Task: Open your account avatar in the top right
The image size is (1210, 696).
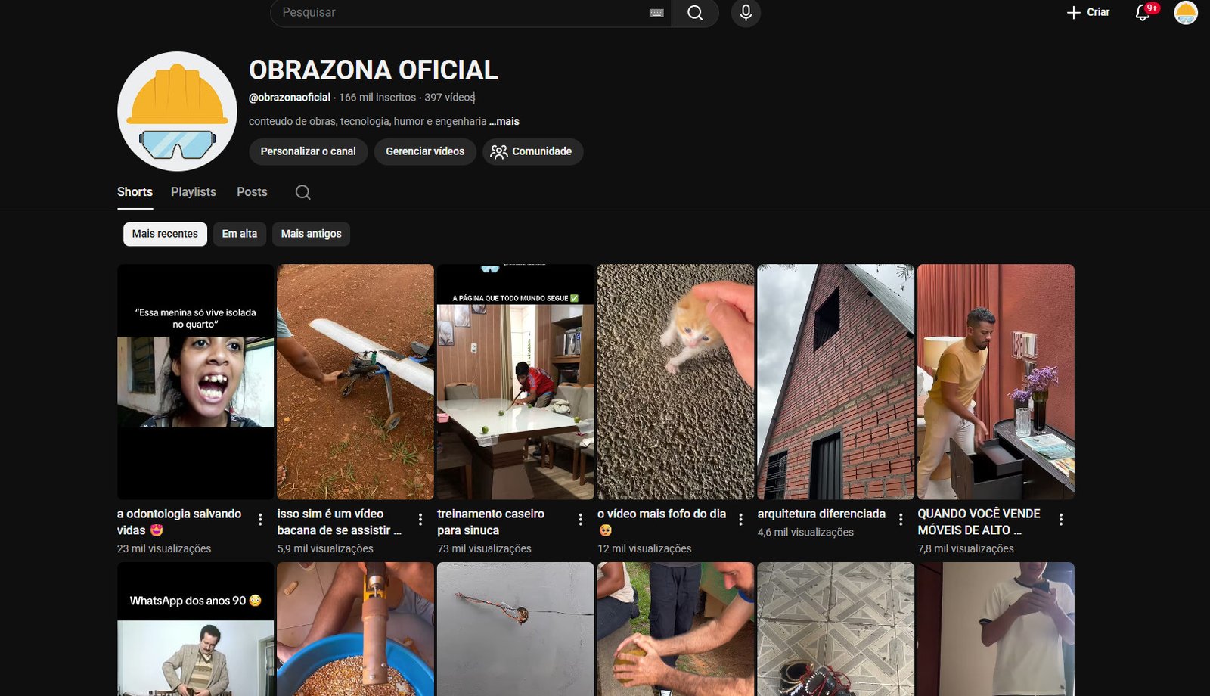Action: tap(1184, 13)
